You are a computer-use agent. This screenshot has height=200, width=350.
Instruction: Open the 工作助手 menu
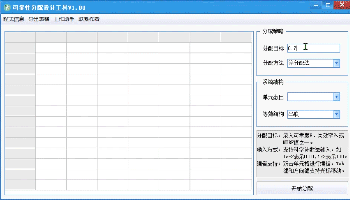(x=64, y=19)
